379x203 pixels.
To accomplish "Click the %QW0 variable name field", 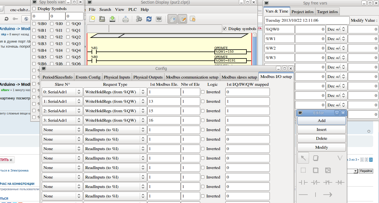I will click(279, 29).
